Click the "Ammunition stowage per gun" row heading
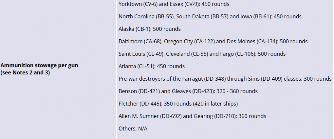 pos(39,65)
